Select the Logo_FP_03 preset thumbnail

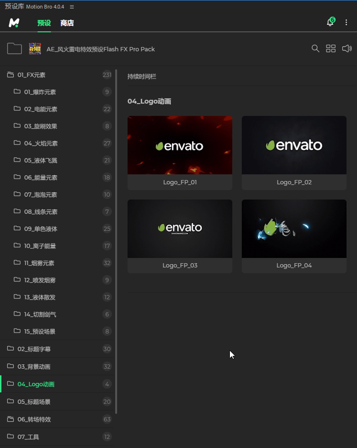(180, 229)
